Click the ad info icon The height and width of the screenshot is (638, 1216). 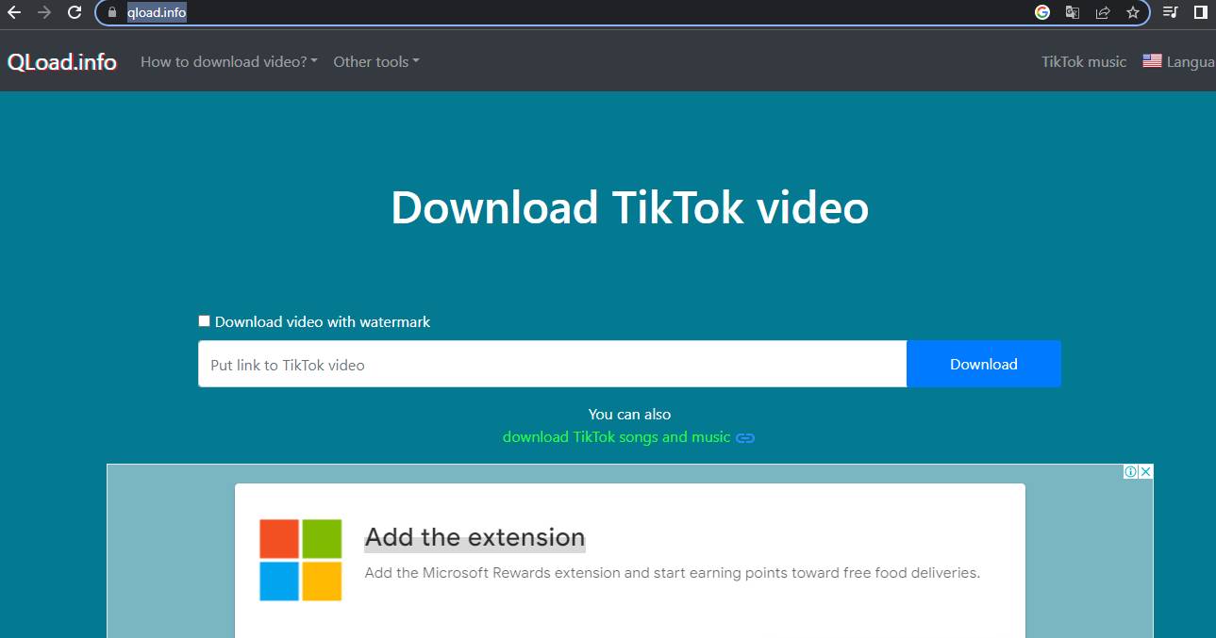click(1130, 471)
